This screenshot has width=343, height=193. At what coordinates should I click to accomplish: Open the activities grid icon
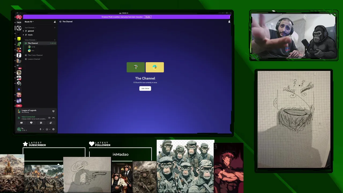[x=41, y=123]
